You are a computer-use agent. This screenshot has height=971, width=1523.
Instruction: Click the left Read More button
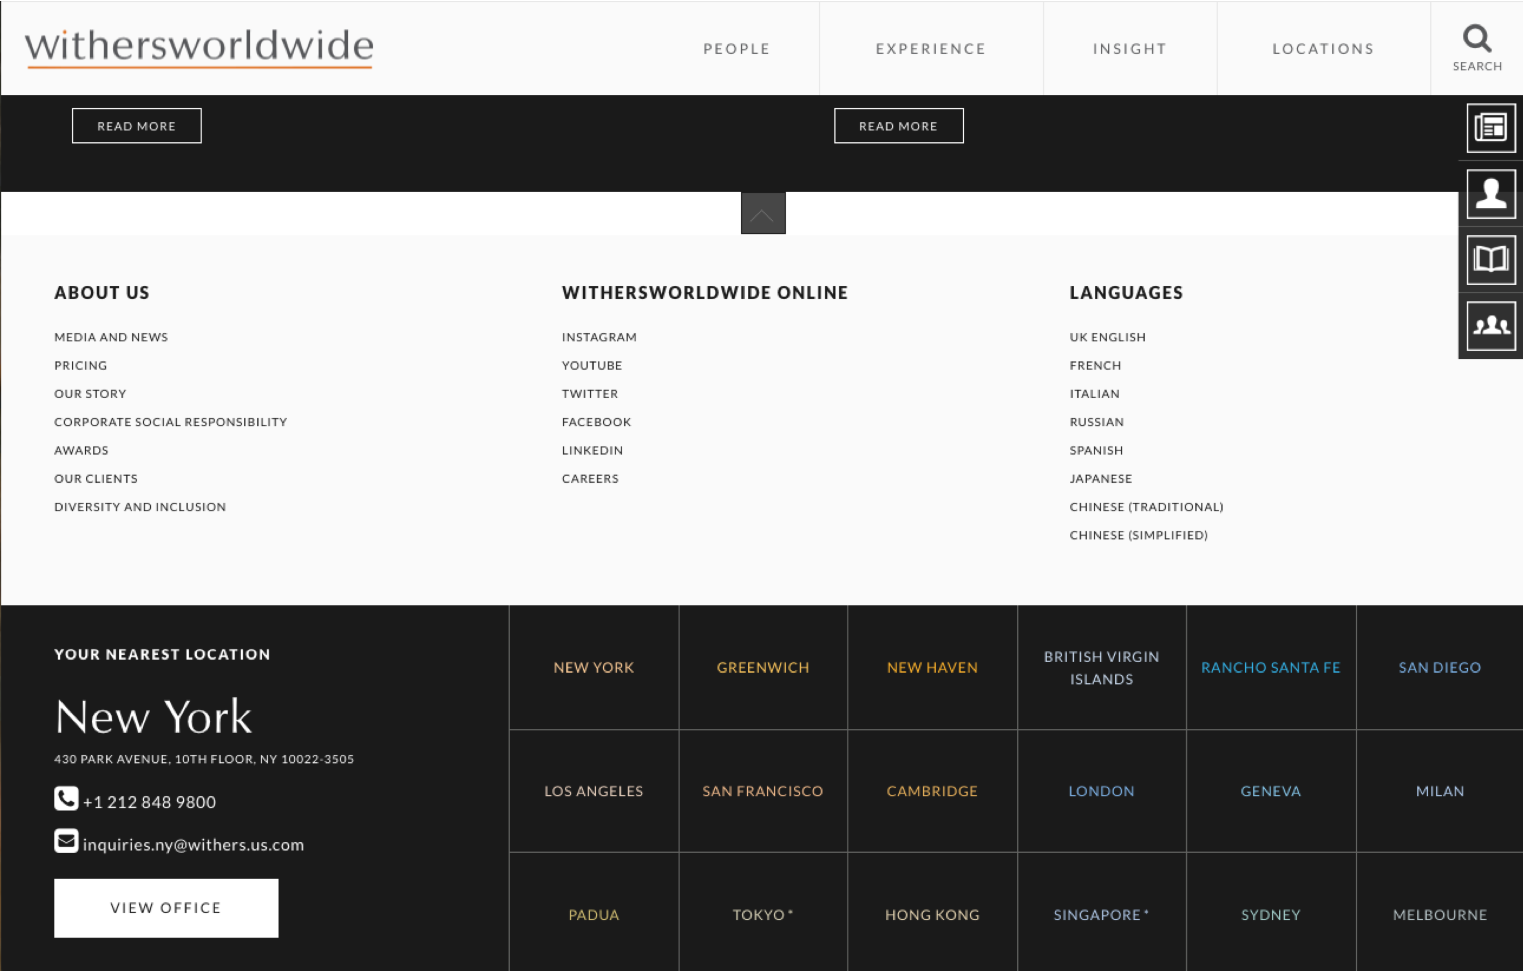tap(137, 126)
